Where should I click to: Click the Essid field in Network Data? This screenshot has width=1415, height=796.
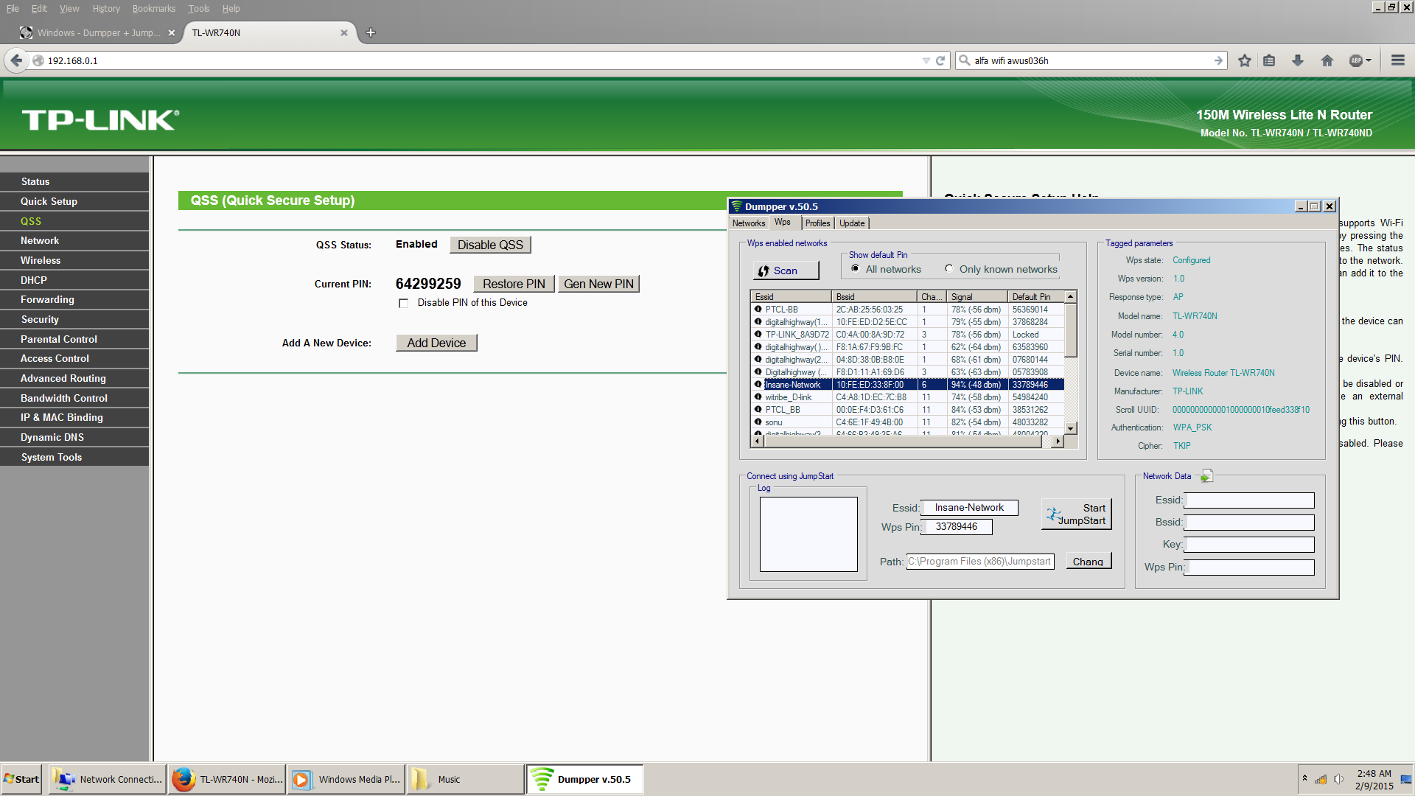(1249, 500)
